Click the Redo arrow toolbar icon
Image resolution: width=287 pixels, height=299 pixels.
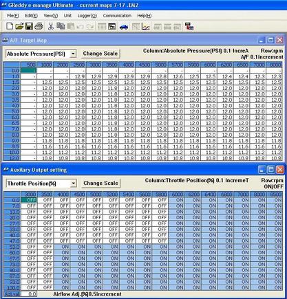point(90,27)
